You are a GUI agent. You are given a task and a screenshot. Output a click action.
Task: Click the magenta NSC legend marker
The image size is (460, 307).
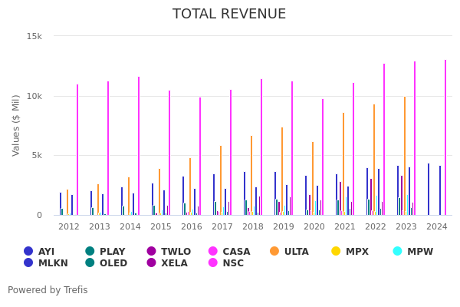click(212, 263)
